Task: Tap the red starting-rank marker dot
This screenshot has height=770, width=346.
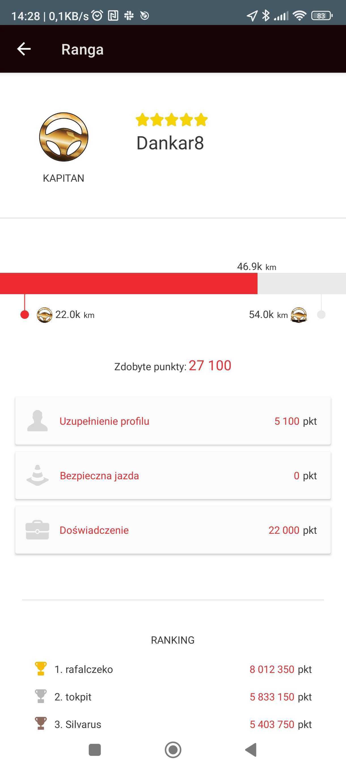Action: (25, 315)
